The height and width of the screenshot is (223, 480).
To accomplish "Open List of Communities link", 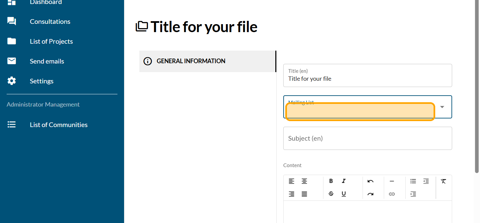I will (x=58, y=125).
